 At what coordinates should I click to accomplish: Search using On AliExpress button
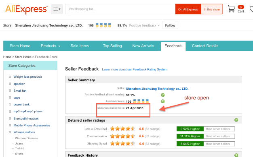(188, 9)
